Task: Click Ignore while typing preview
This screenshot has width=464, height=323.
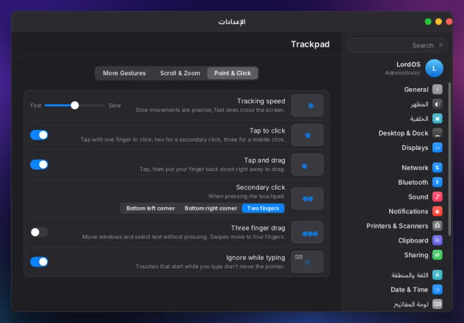Action: (x=307, y=262)
